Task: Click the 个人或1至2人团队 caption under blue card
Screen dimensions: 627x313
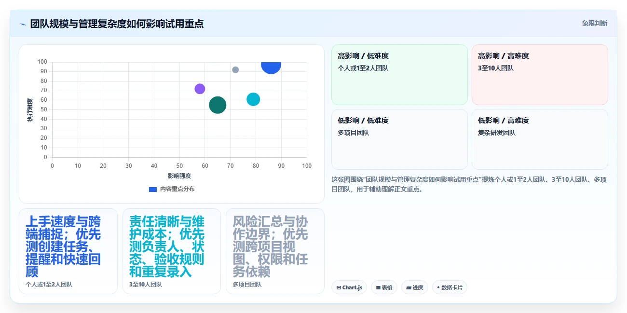Action: point(49,285)
